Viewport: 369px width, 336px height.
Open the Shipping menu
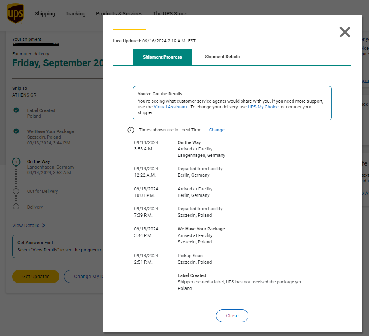pos(45,14)
